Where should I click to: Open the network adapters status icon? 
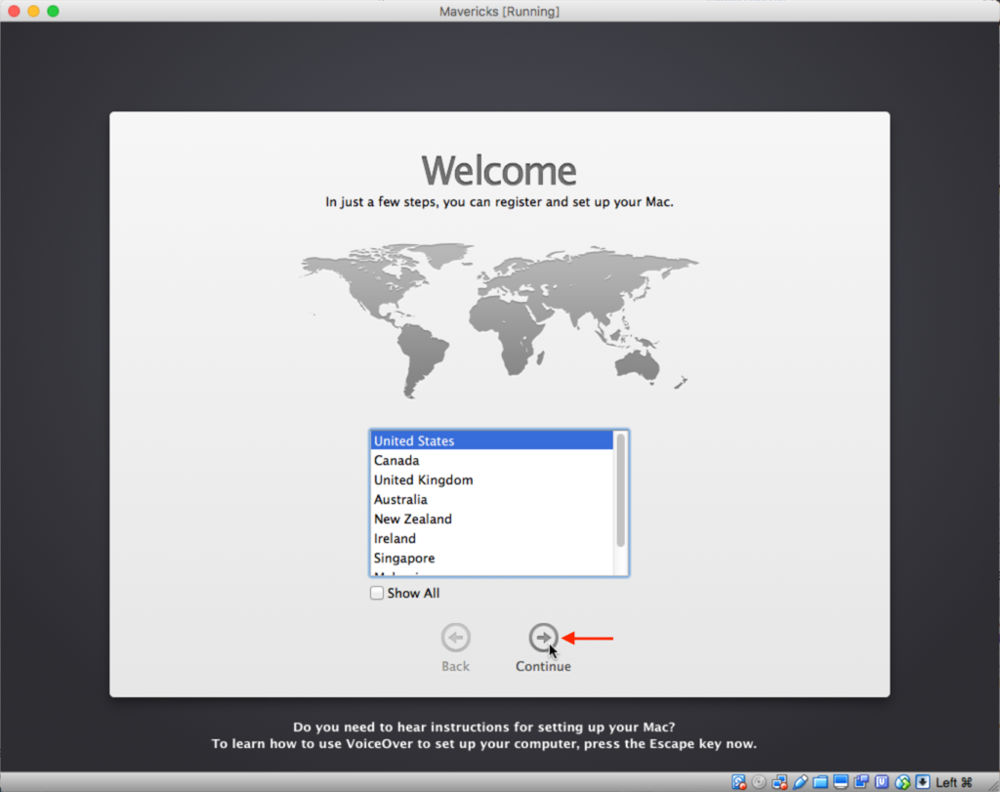click(779, 781)
